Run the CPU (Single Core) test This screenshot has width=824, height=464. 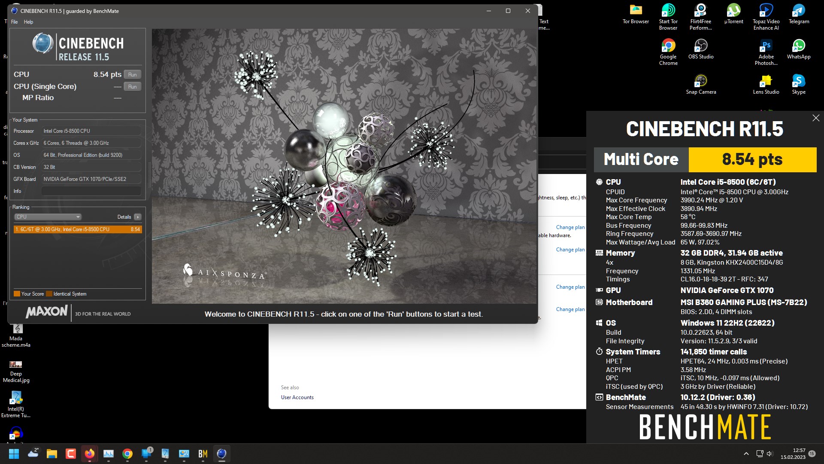click(x=132, y=86)
